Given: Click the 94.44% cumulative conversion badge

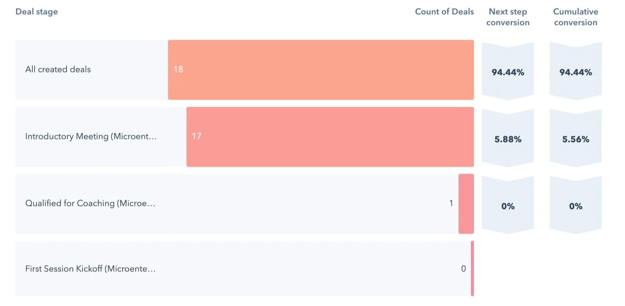Looking at the screenshot, I should (x=576, y=72).
